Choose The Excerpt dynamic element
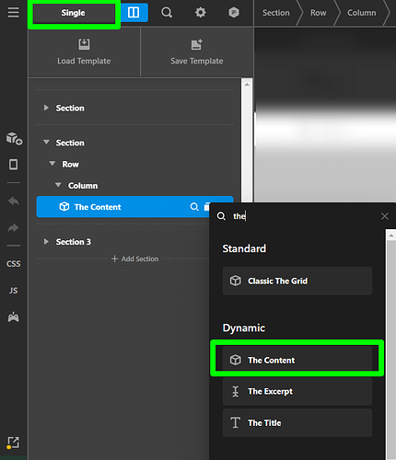396x460 pixels. pyautogui.click(x=297, y=392)
